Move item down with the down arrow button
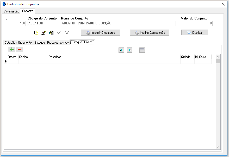Viewport: 229px width, 157px height. click(x=121, y=50)
